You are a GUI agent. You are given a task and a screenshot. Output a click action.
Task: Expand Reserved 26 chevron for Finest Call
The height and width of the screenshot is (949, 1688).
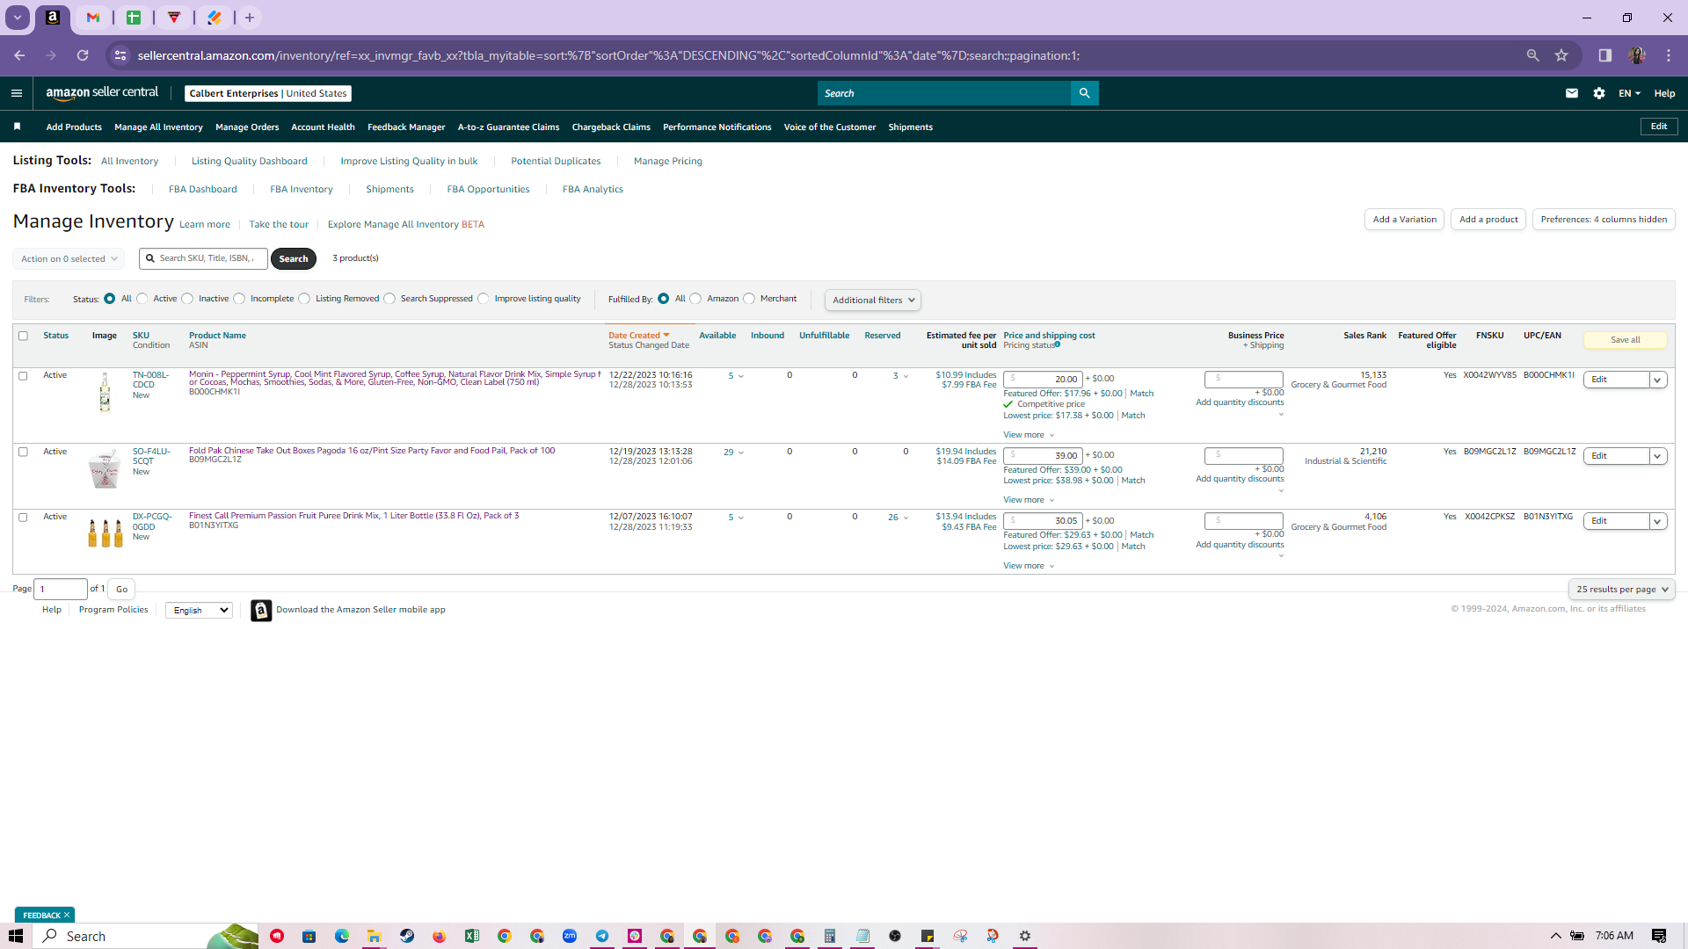coord(906,518)
